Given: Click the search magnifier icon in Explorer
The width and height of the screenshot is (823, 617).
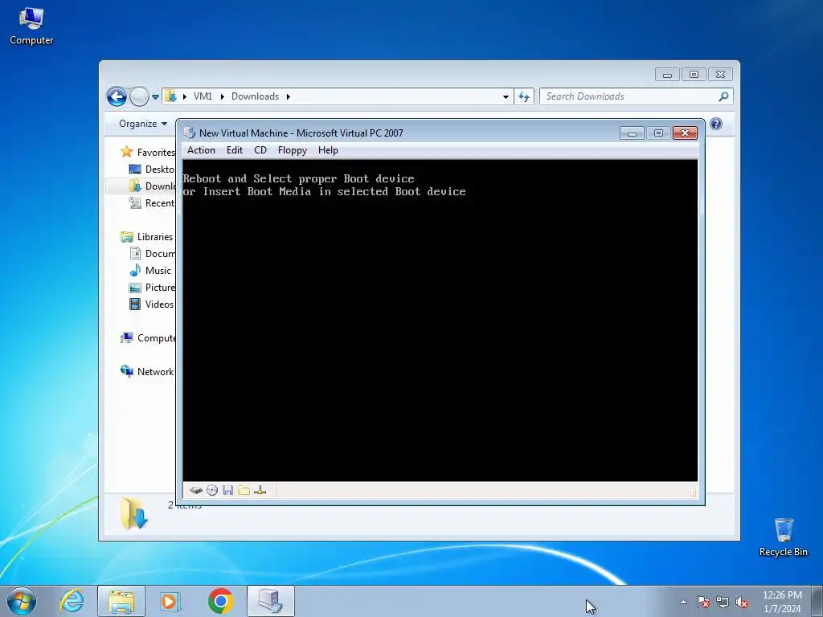Looking at the screenshot, I should pyautogui.click(x=724, y=96).
